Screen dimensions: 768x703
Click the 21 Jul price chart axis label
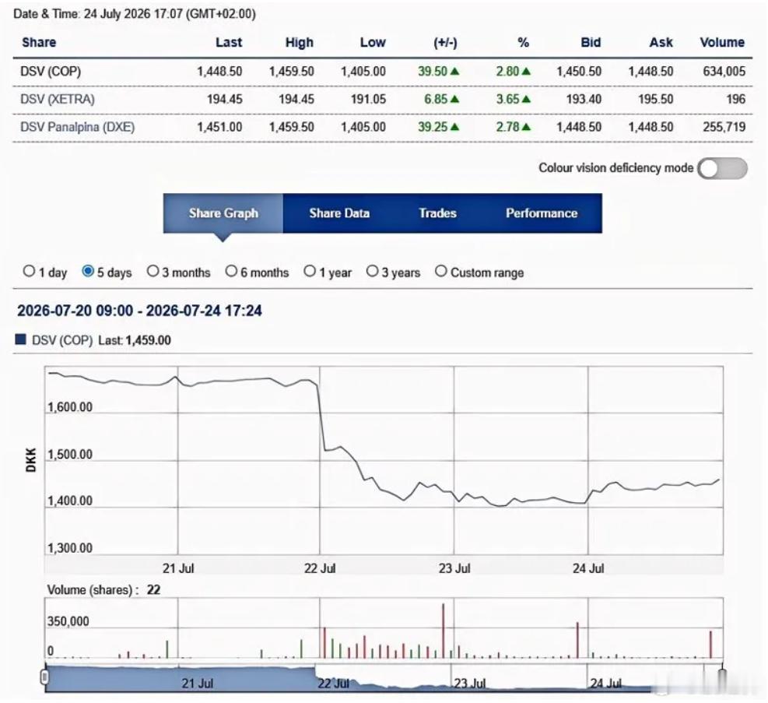178,568
